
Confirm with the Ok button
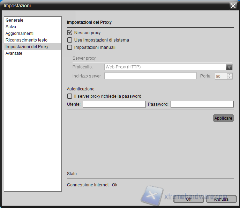click(x=188, y=199)
